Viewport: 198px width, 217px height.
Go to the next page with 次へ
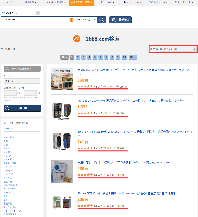(133, 57)
